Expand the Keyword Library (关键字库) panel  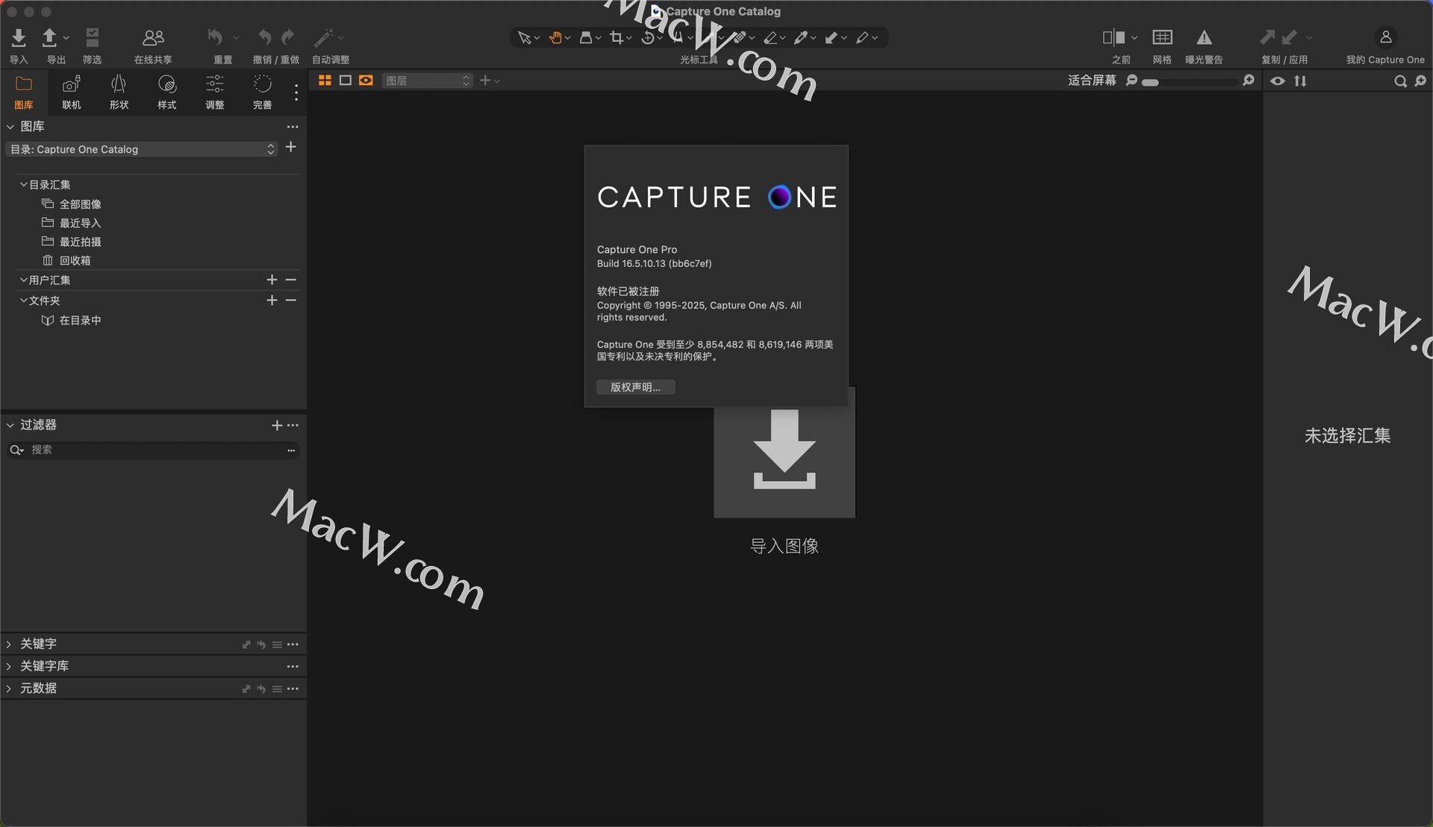9,666
